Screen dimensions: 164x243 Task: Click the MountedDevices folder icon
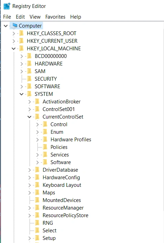pyautogui.click(x=37, y=200)
